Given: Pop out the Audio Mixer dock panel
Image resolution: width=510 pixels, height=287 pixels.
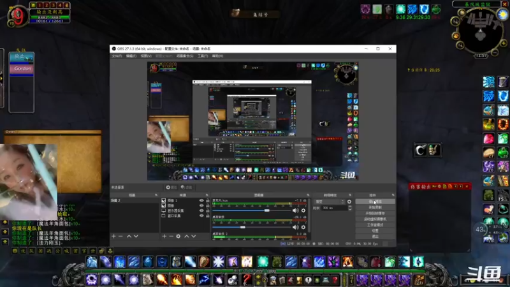Looking at the screenshot, I should coord(308,195).
